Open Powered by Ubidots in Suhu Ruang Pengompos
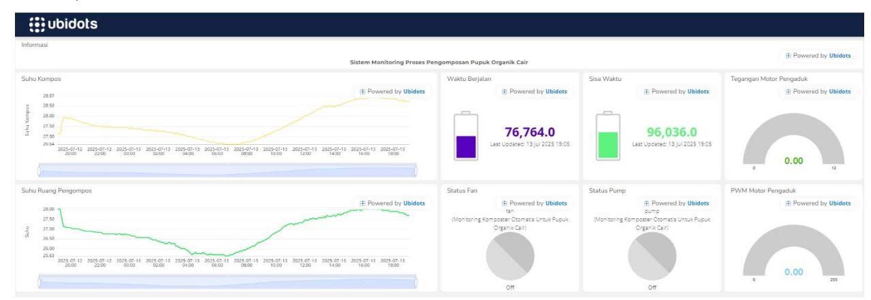The image size is (871, 300). click(x=392, y=203)
